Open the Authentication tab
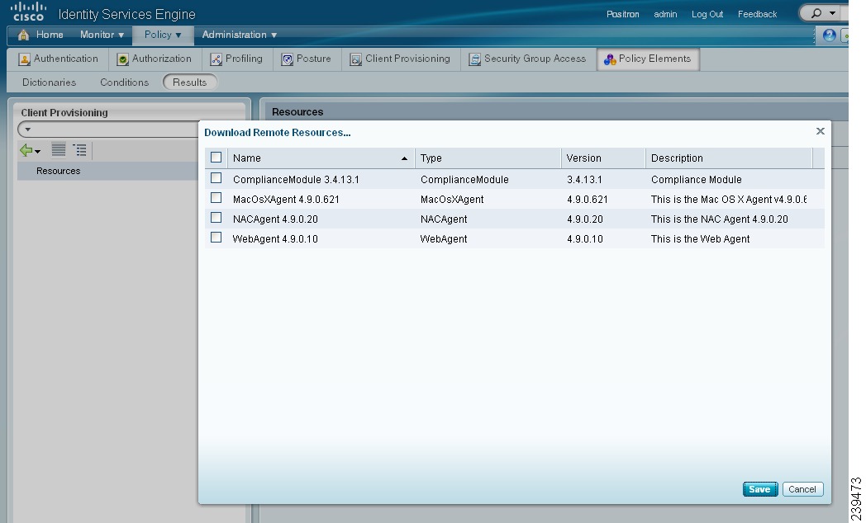Image resolution: width=866 pixels, height=523 pixels. [x=58, y=59]
